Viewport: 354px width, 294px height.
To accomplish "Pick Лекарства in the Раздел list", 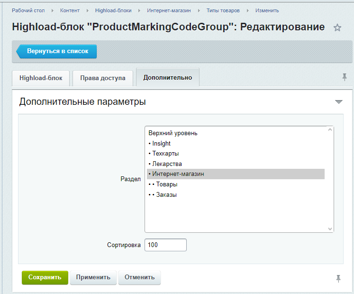I will [x=236, y=164].
